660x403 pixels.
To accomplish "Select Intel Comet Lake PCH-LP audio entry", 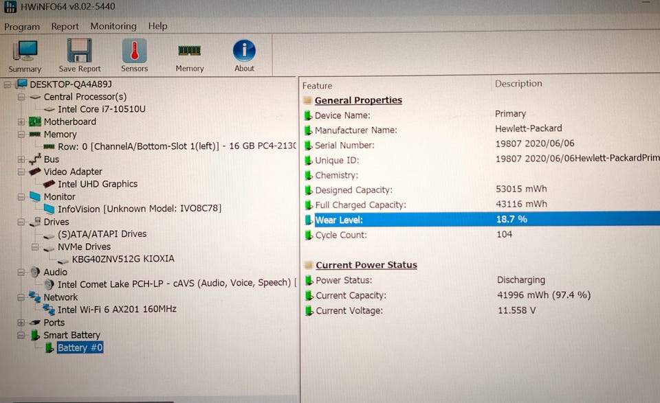I will (177, 284).
